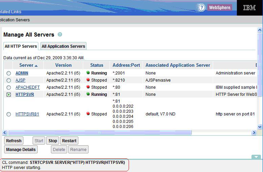Click the Address:Port column header
Image resolution: width=263 pixels, height=172 pixels.
126,65
